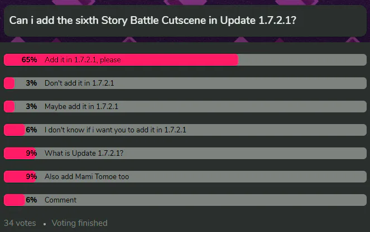Choose 'Also add Mami Tomoe too' option
The width and height of the screenshot is (370, 232).
185,176
